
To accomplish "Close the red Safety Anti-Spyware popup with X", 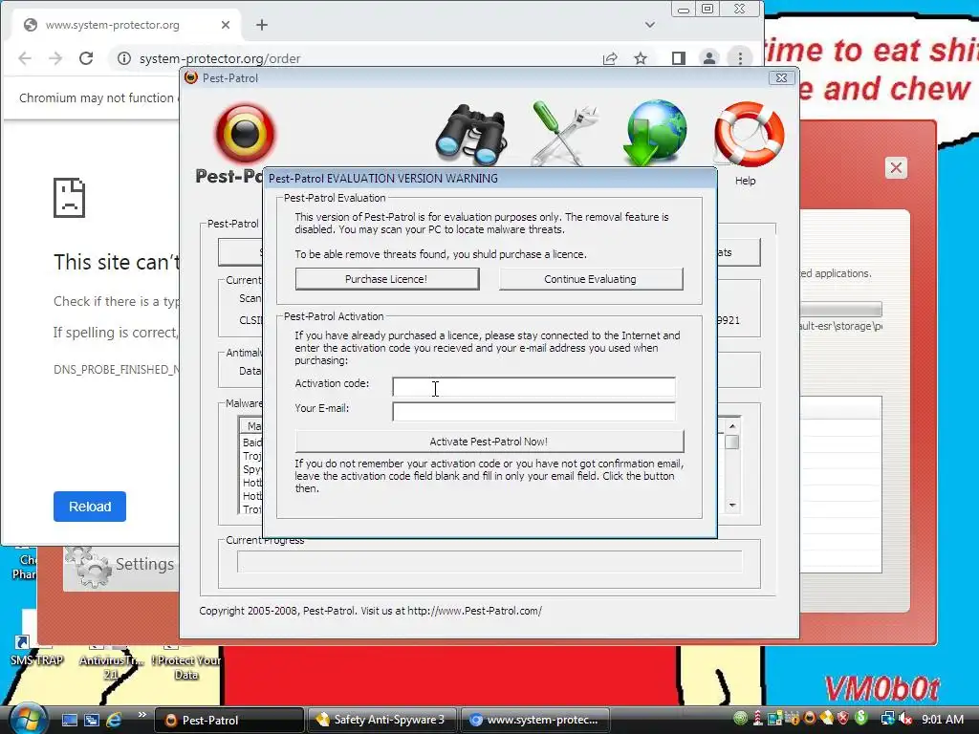I will tap(896, 168).
